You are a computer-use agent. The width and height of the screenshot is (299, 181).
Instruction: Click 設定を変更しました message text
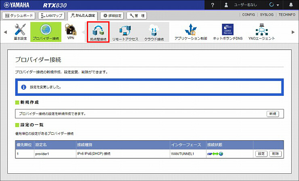pyautogui.click(x=46, y=87)
